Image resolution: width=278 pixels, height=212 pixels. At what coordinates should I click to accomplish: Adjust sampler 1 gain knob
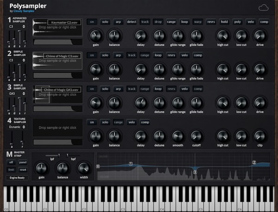pyautogui.click(x=96, y=36)
